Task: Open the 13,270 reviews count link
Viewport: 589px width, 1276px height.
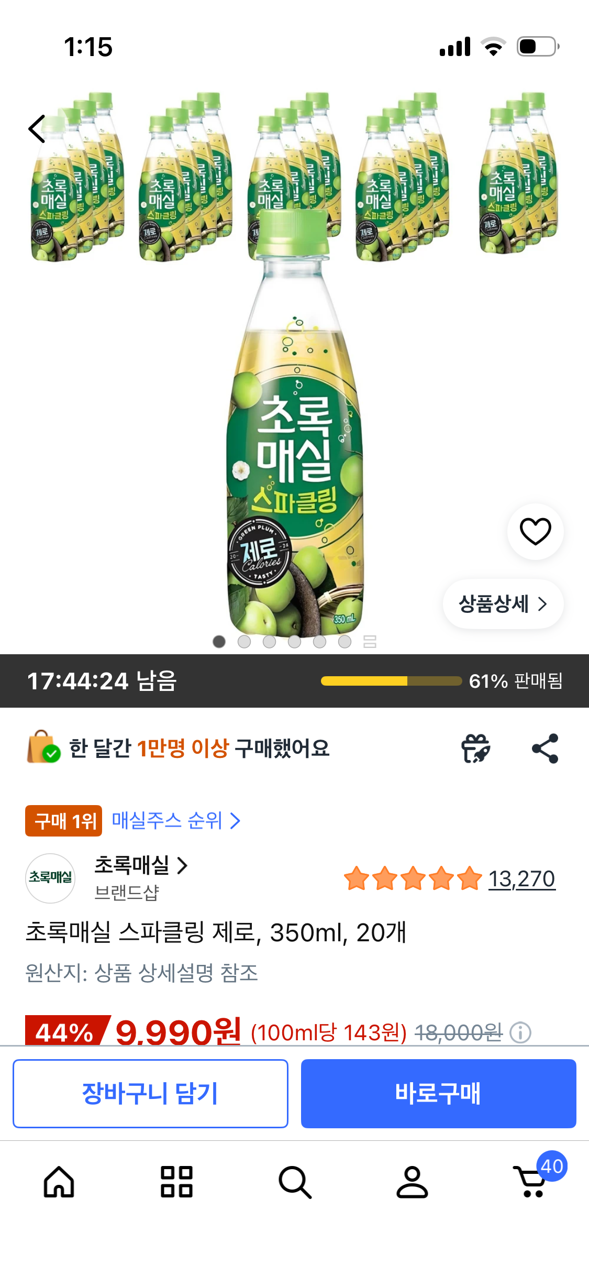Action: (521, 879)
